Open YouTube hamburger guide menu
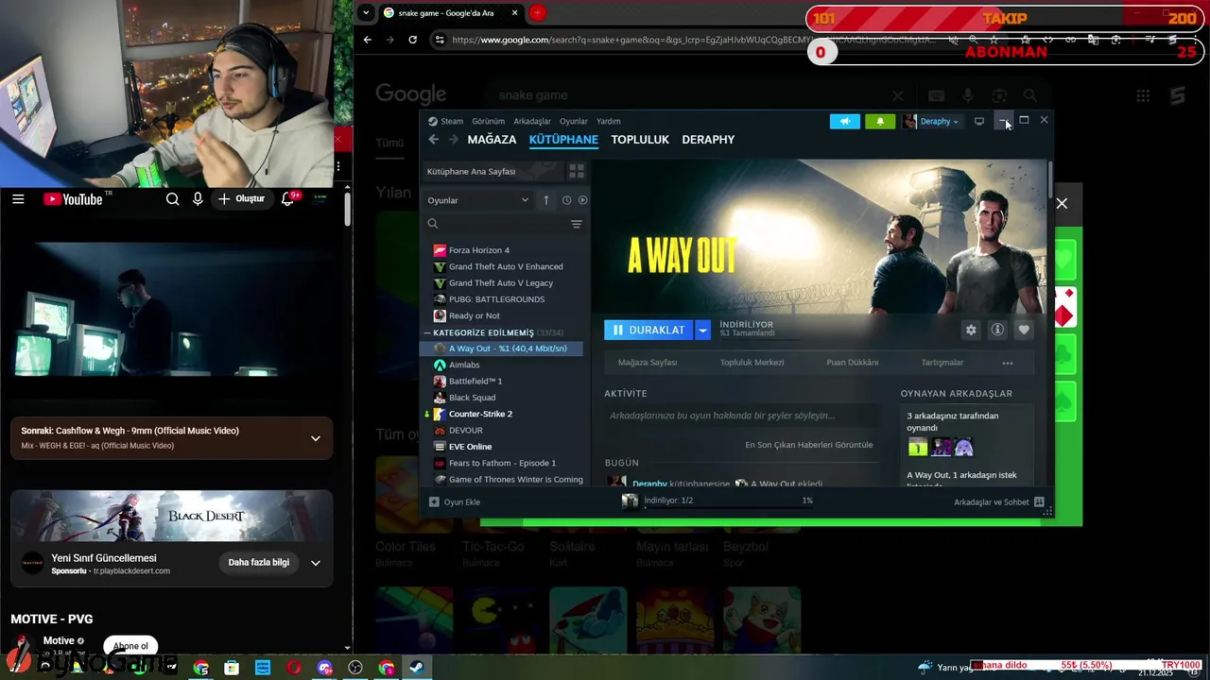This screenshot has height=680, width=1210. pos(18,199)
